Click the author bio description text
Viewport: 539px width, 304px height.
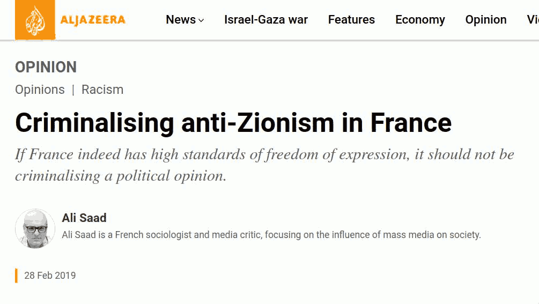point(271,235)
